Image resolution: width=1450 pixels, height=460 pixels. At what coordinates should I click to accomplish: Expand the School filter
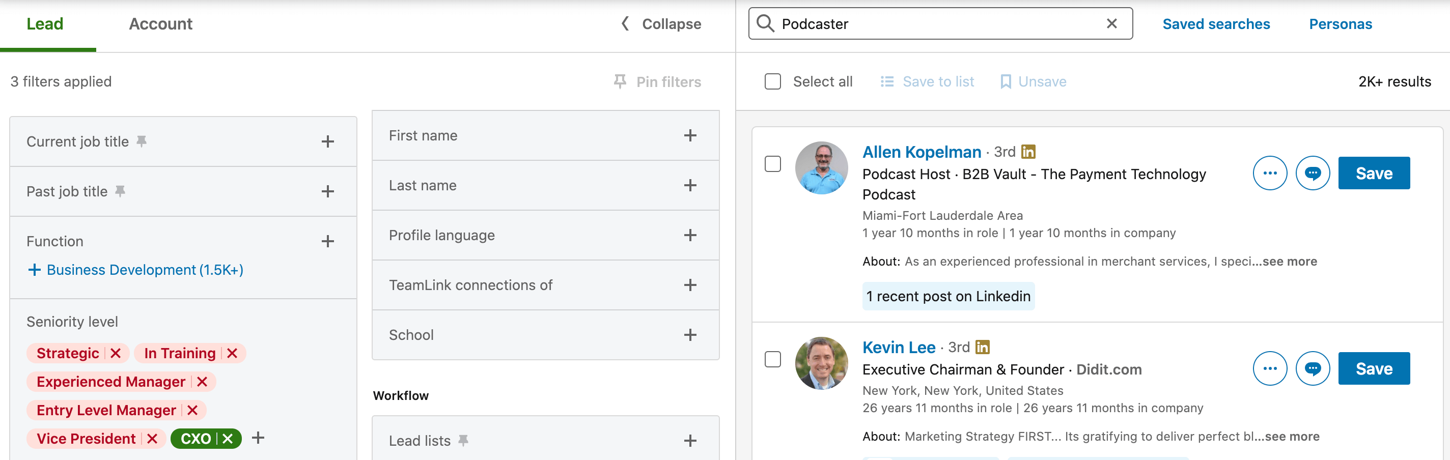(x=689, y=335)
